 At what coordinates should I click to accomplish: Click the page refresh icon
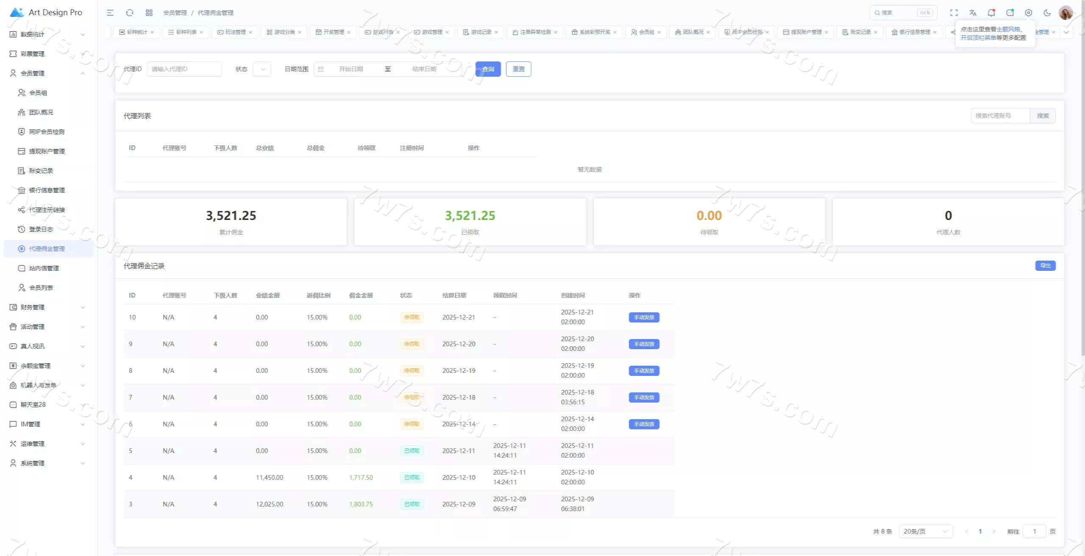pos(130,13)
